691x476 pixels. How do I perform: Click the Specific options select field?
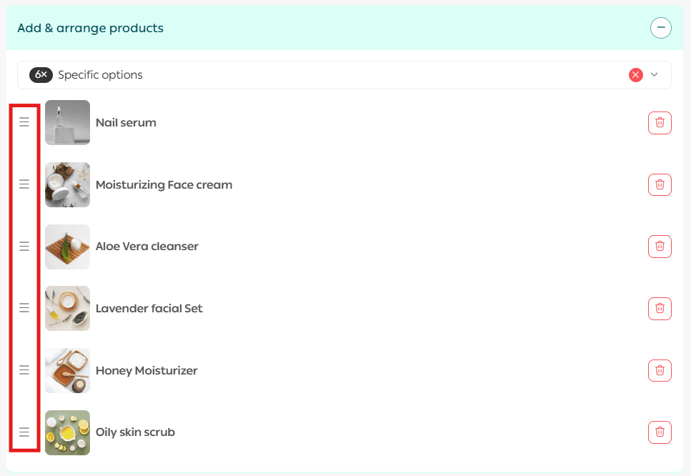322,75
